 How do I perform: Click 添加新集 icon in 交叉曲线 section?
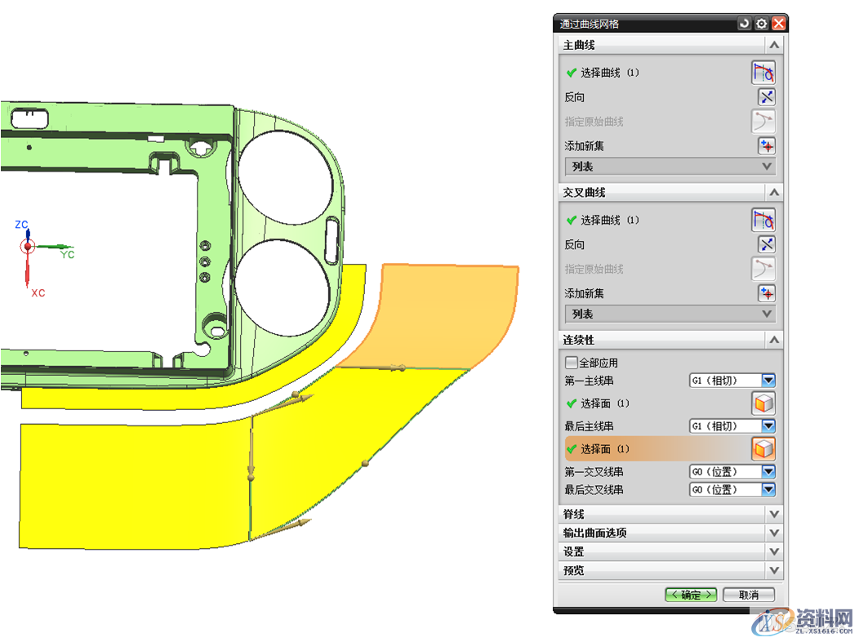pos(766,293)
